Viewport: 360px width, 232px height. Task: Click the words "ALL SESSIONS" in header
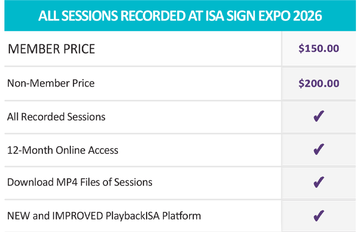click(78, 16)
